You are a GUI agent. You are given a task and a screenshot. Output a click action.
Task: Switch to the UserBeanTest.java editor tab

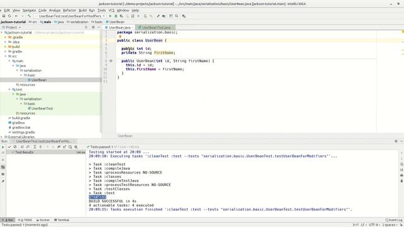click(155, 27)
